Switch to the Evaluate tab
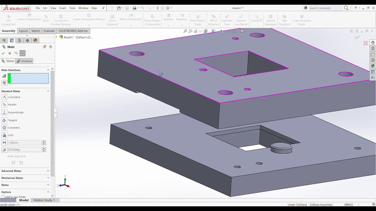 pyautogui.click(x=49, y=31)
